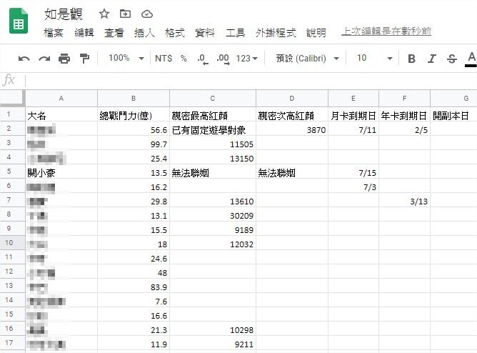Open the 插入 menu

144,32
